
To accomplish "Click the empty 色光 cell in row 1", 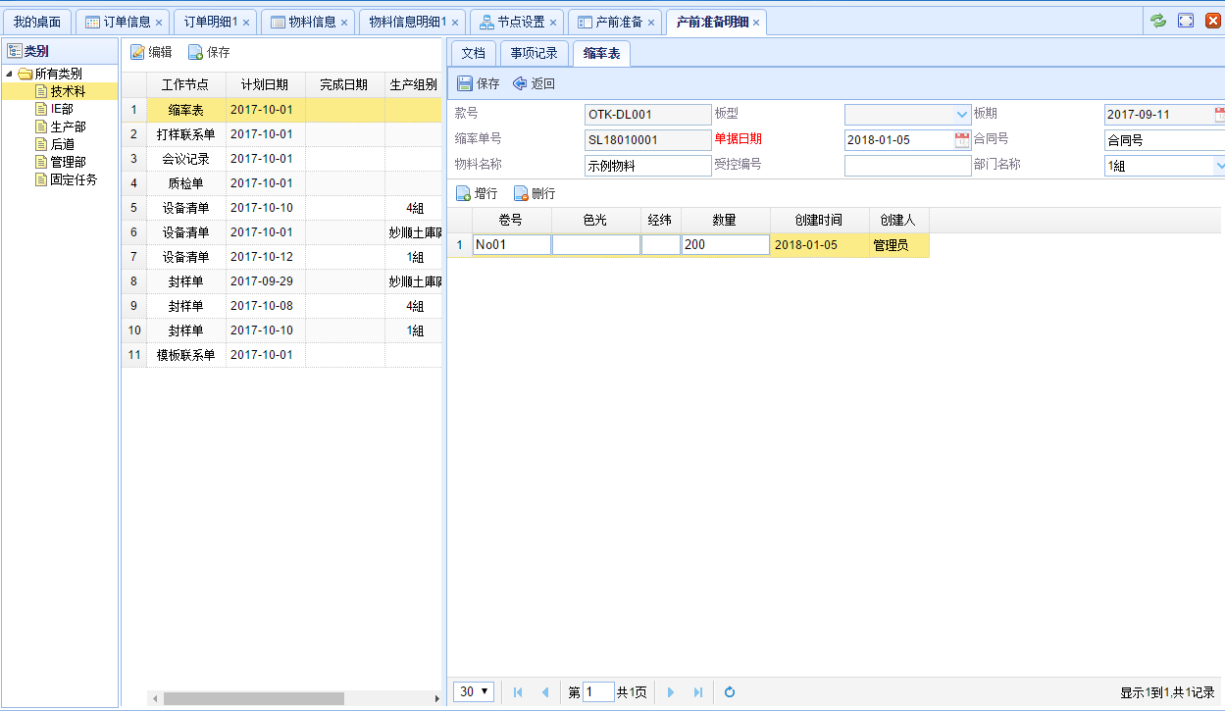I will (596, 245).
